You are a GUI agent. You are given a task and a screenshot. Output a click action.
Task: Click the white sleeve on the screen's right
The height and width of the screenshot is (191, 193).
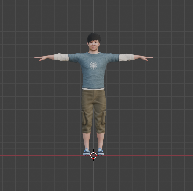[126, 57]
